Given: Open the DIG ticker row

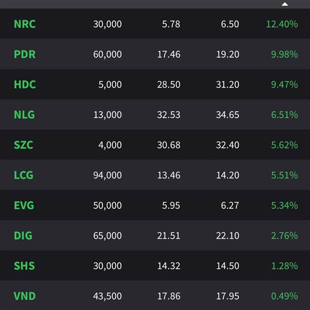Looking at the screenshot, I should 155,236.
